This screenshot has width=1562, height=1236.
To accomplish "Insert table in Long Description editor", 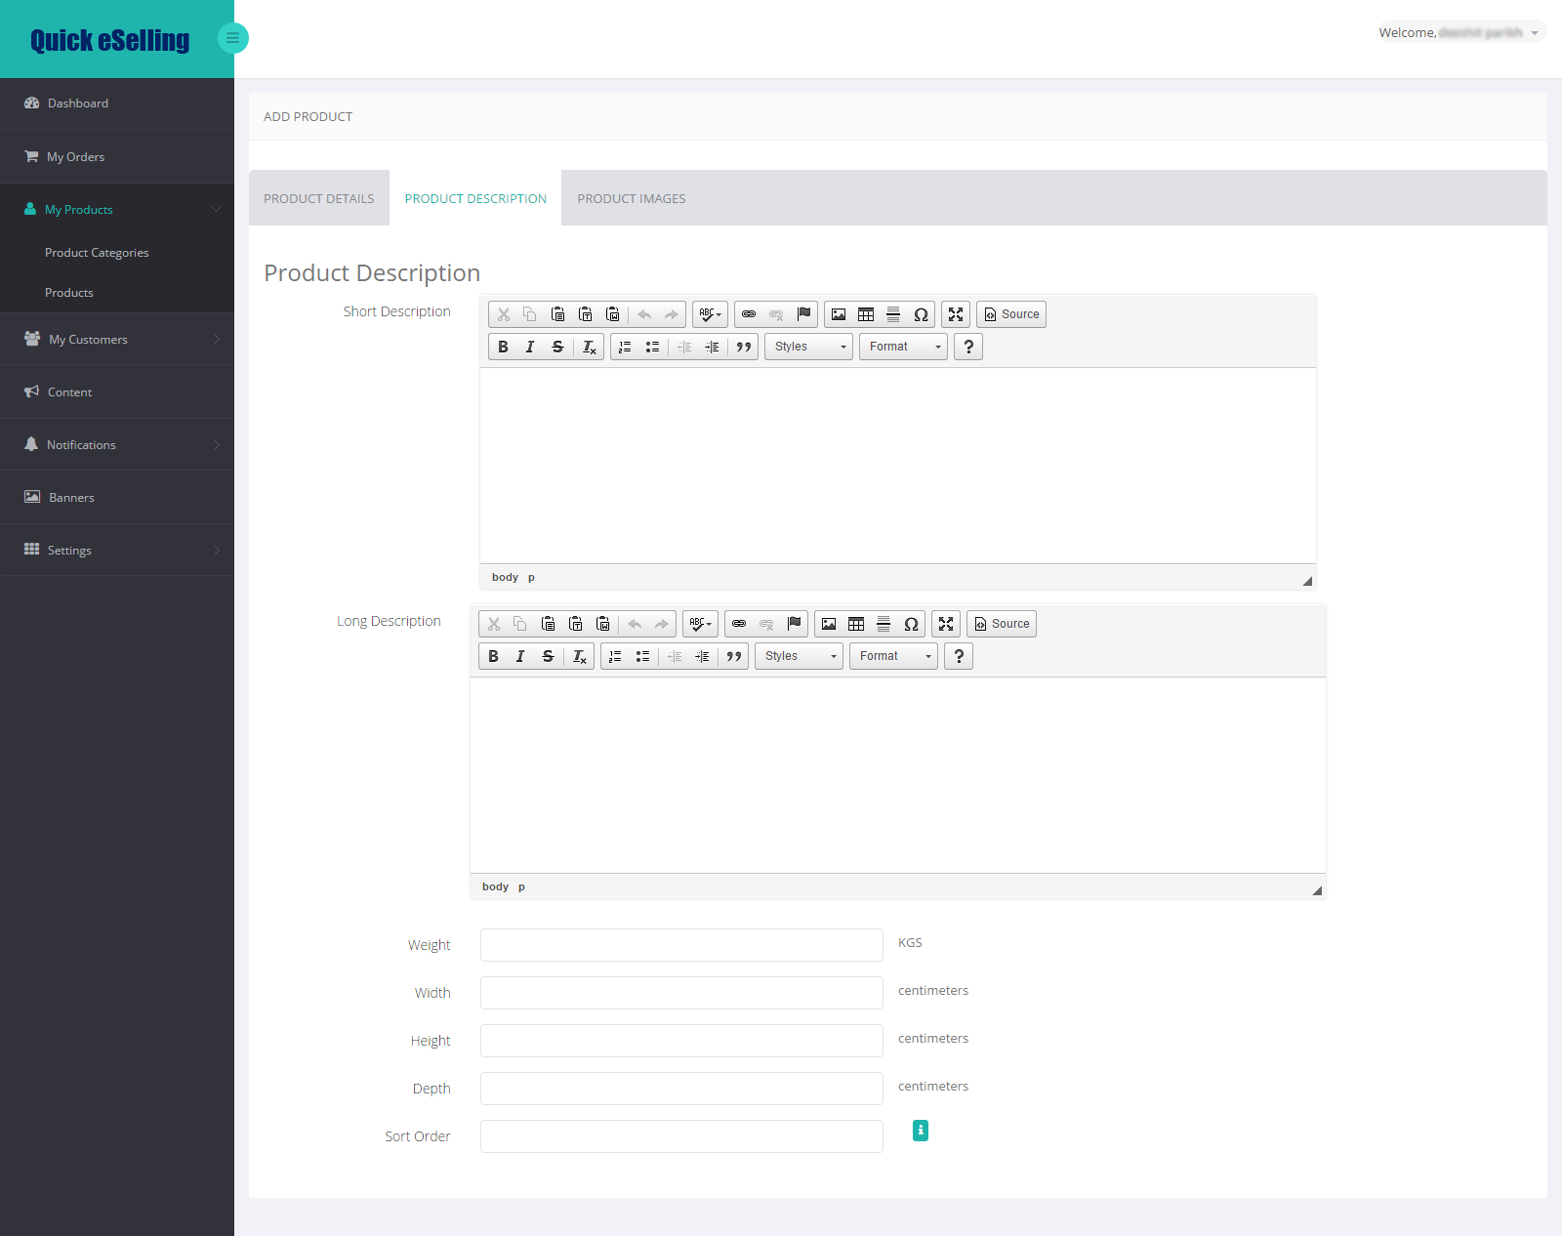I will [856, 624].
